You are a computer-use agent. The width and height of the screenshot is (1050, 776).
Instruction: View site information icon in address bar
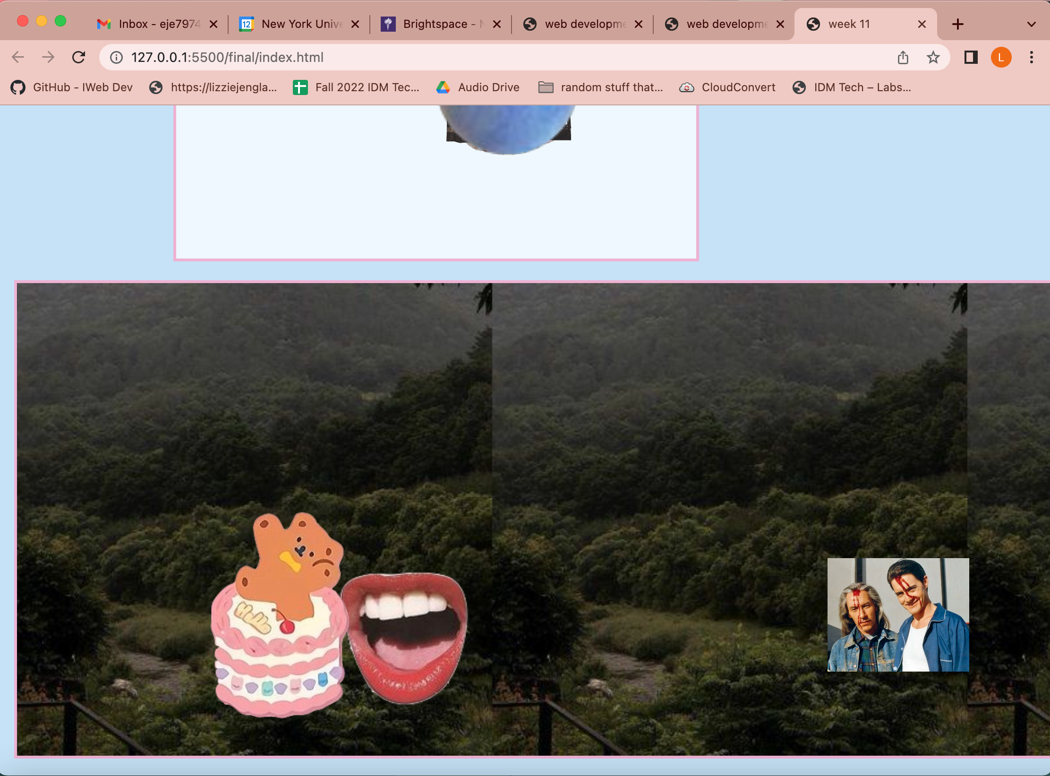tap(116, 58)
